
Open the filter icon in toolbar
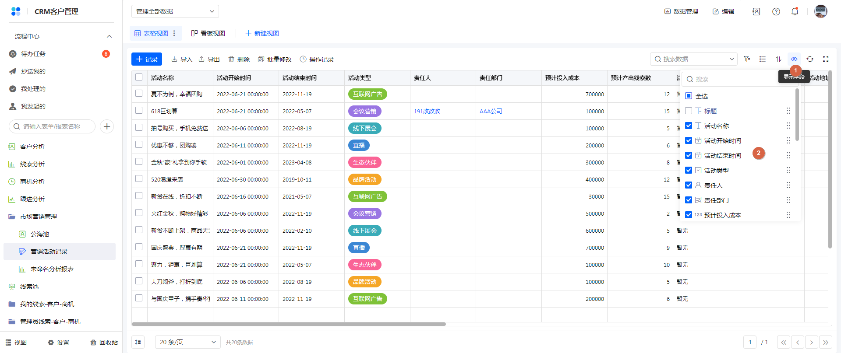pyautogui.click(x=747, y=59)
